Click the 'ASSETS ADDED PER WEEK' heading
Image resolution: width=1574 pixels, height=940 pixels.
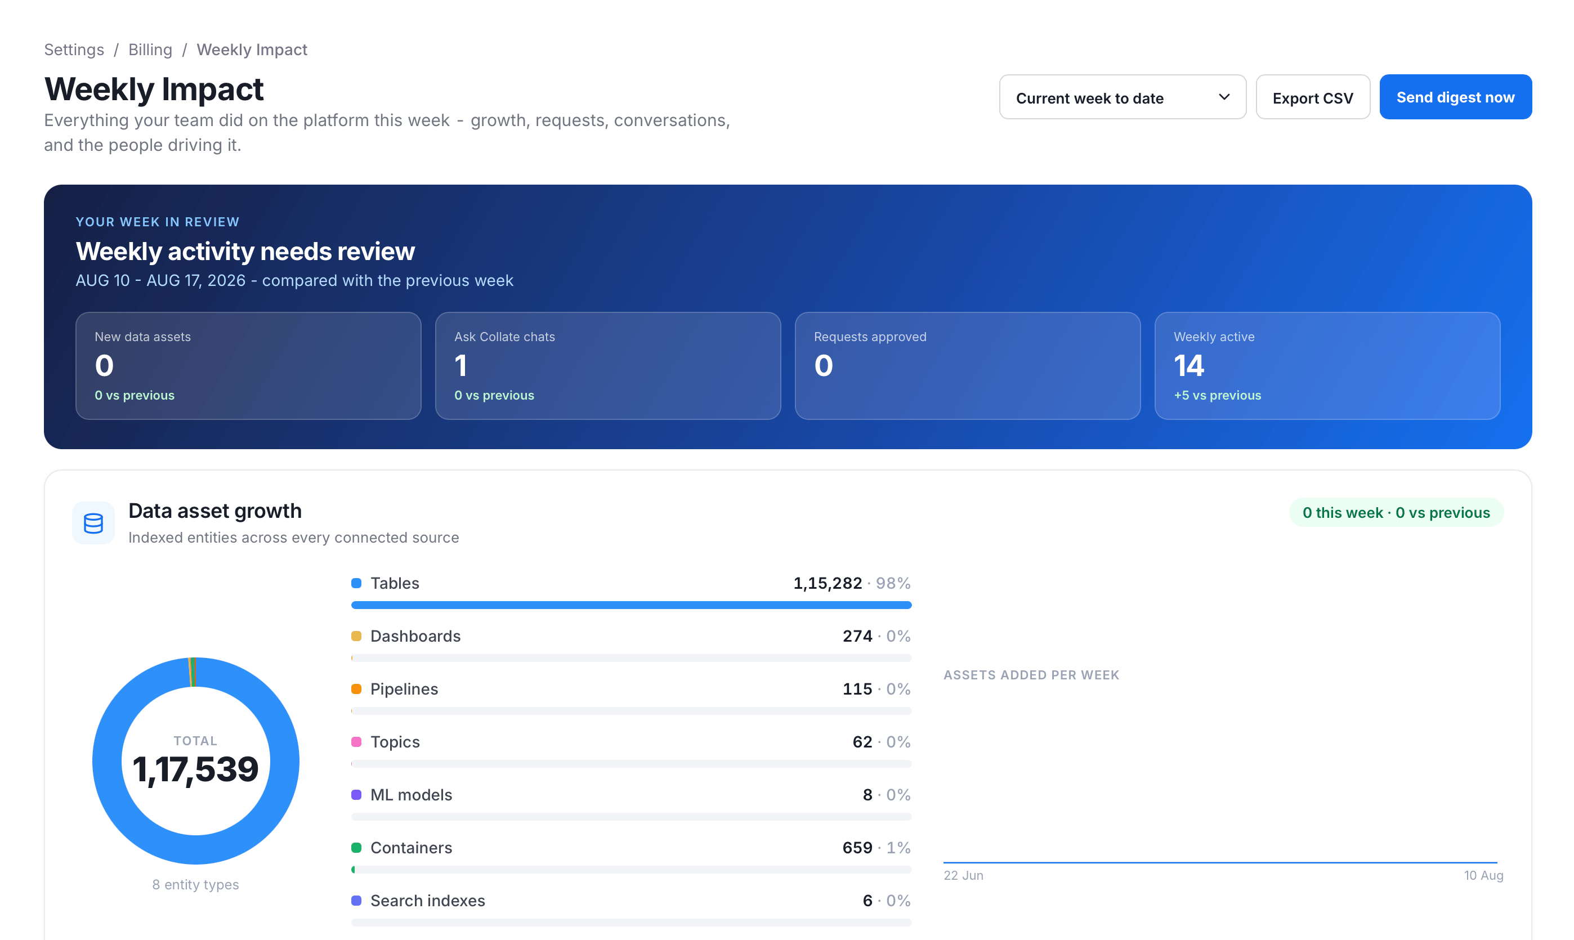[x=1031, y=675]
